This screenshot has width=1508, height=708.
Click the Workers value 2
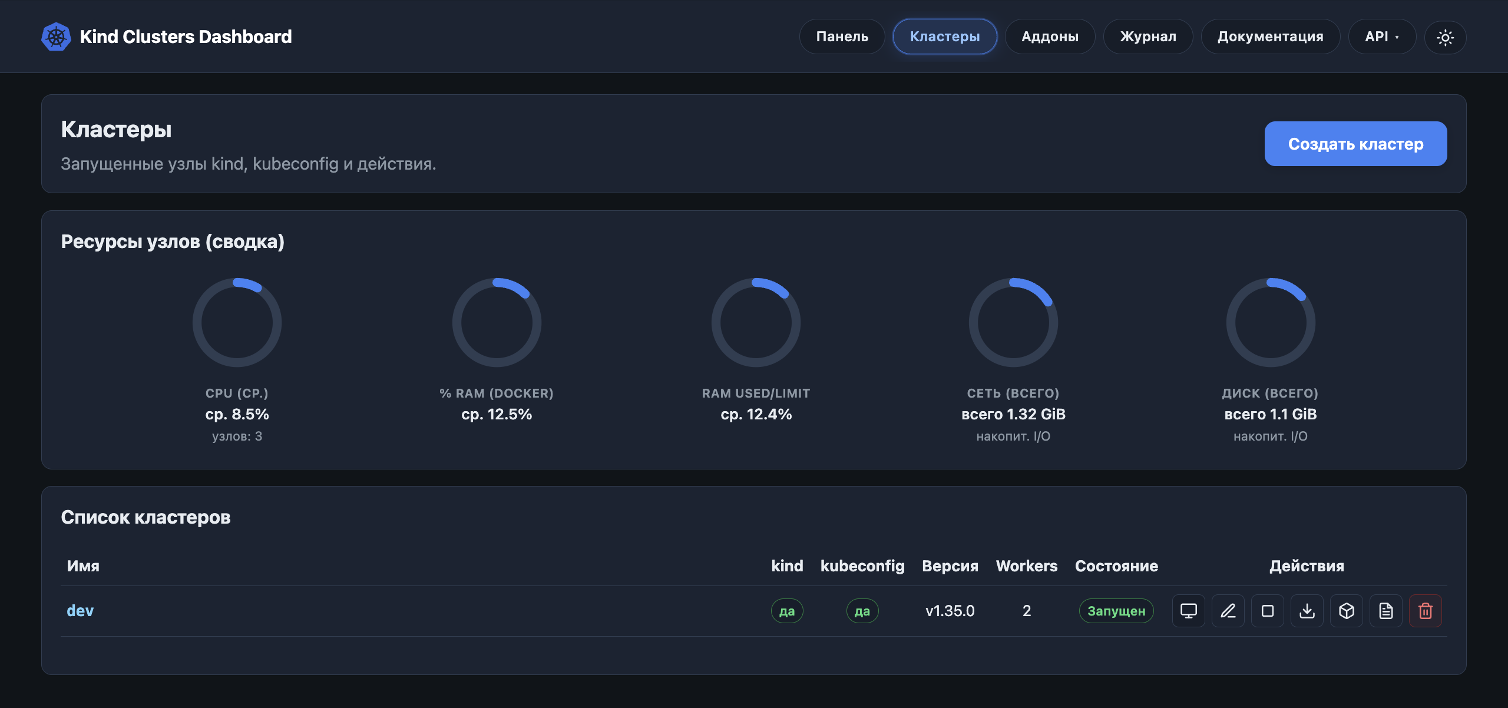click(1027, 611)
